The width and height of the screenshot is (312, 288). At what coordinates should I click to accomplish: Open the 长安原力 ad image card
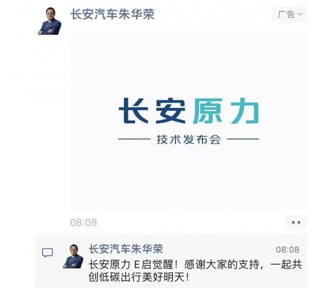click(188, 120)
